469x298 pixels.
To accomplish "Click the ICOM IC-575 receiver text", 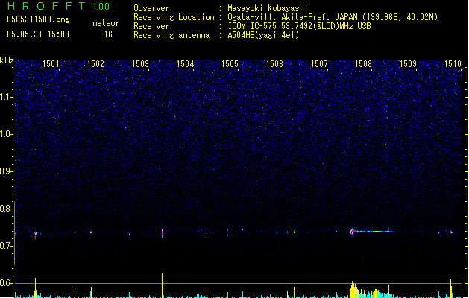I will coord(299,26).
